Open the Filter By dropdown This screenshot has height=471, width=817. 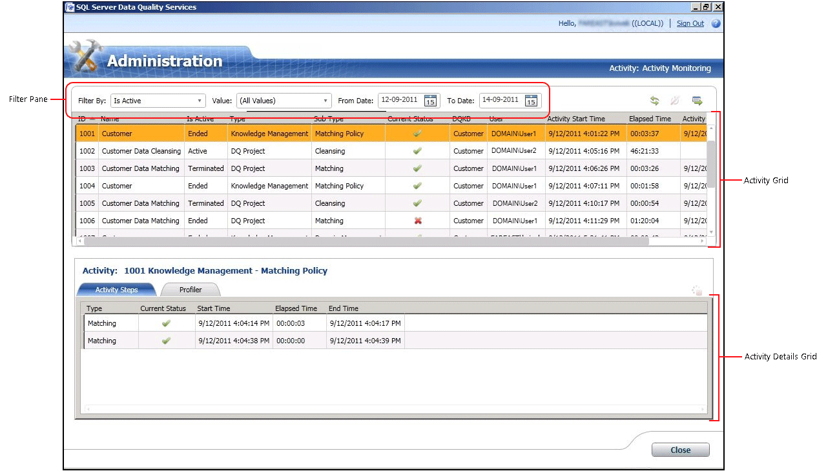pyautogui.click(x=157, y=101)
